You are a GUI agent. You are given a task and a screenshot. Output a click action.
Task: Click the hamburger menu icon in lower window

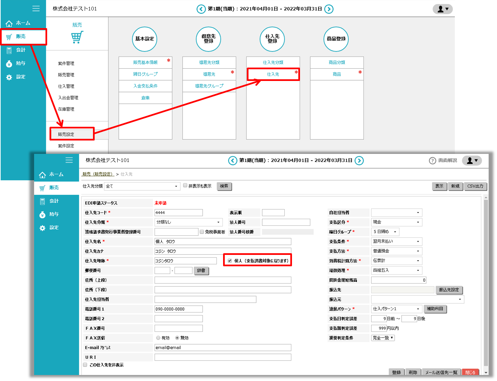(x=69, y=160)
